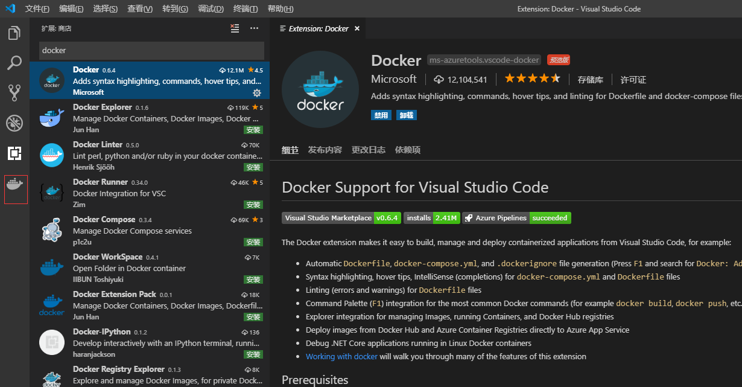This screenshot has width=742, height=387.
Task: Click the ms-azuretools.vscode-docker identifier
Action: (x=484, y=60)
